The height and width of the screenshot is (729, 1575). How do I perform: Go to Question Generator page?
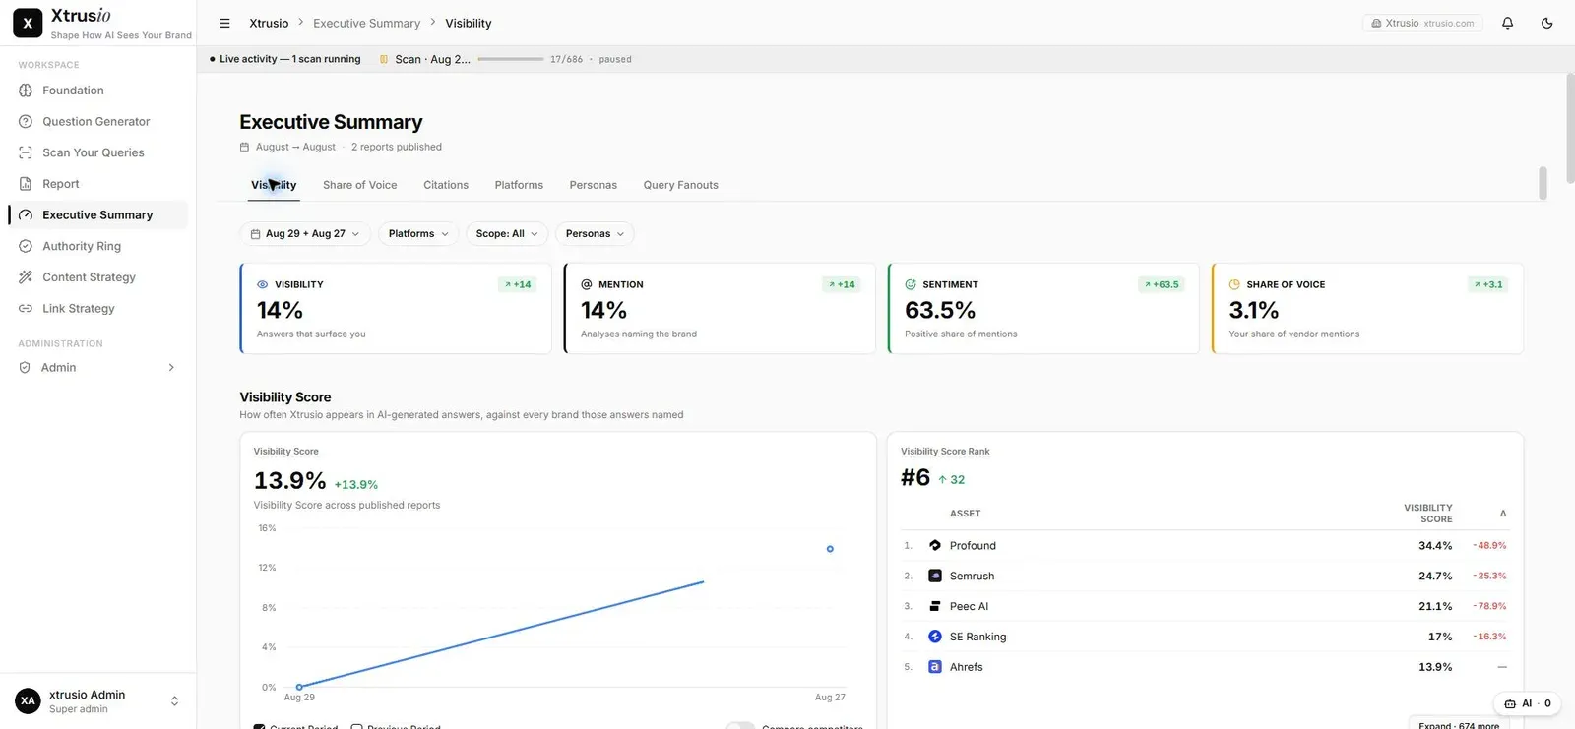click(x=97, y=122)
